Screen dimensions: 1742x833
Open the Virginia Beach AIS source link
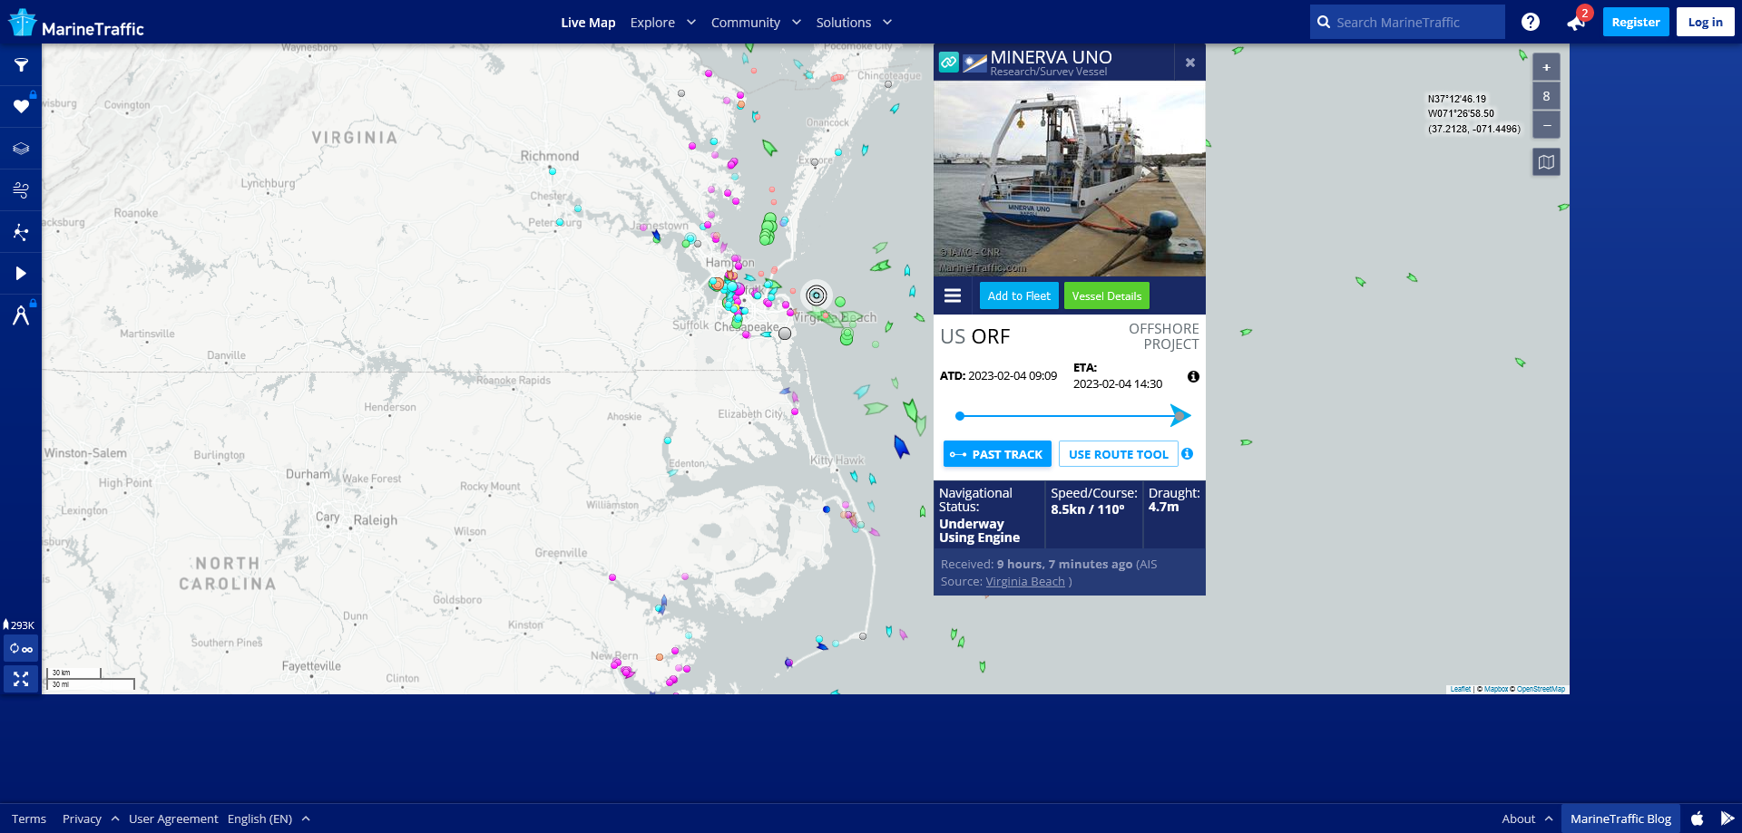pos(1025,581)
